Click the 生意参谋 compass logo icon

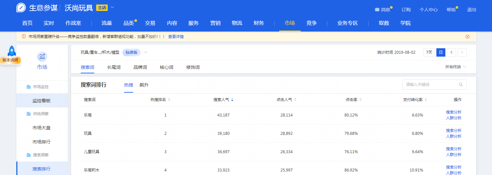21,7
